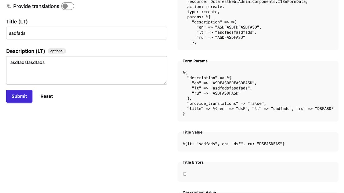
Task: Click the Submit button
Action: tap(19, 96)
